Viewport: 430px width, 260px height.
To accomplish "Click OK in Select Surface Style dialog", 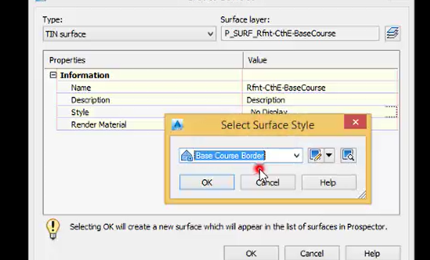I will [x=207, y=182].
